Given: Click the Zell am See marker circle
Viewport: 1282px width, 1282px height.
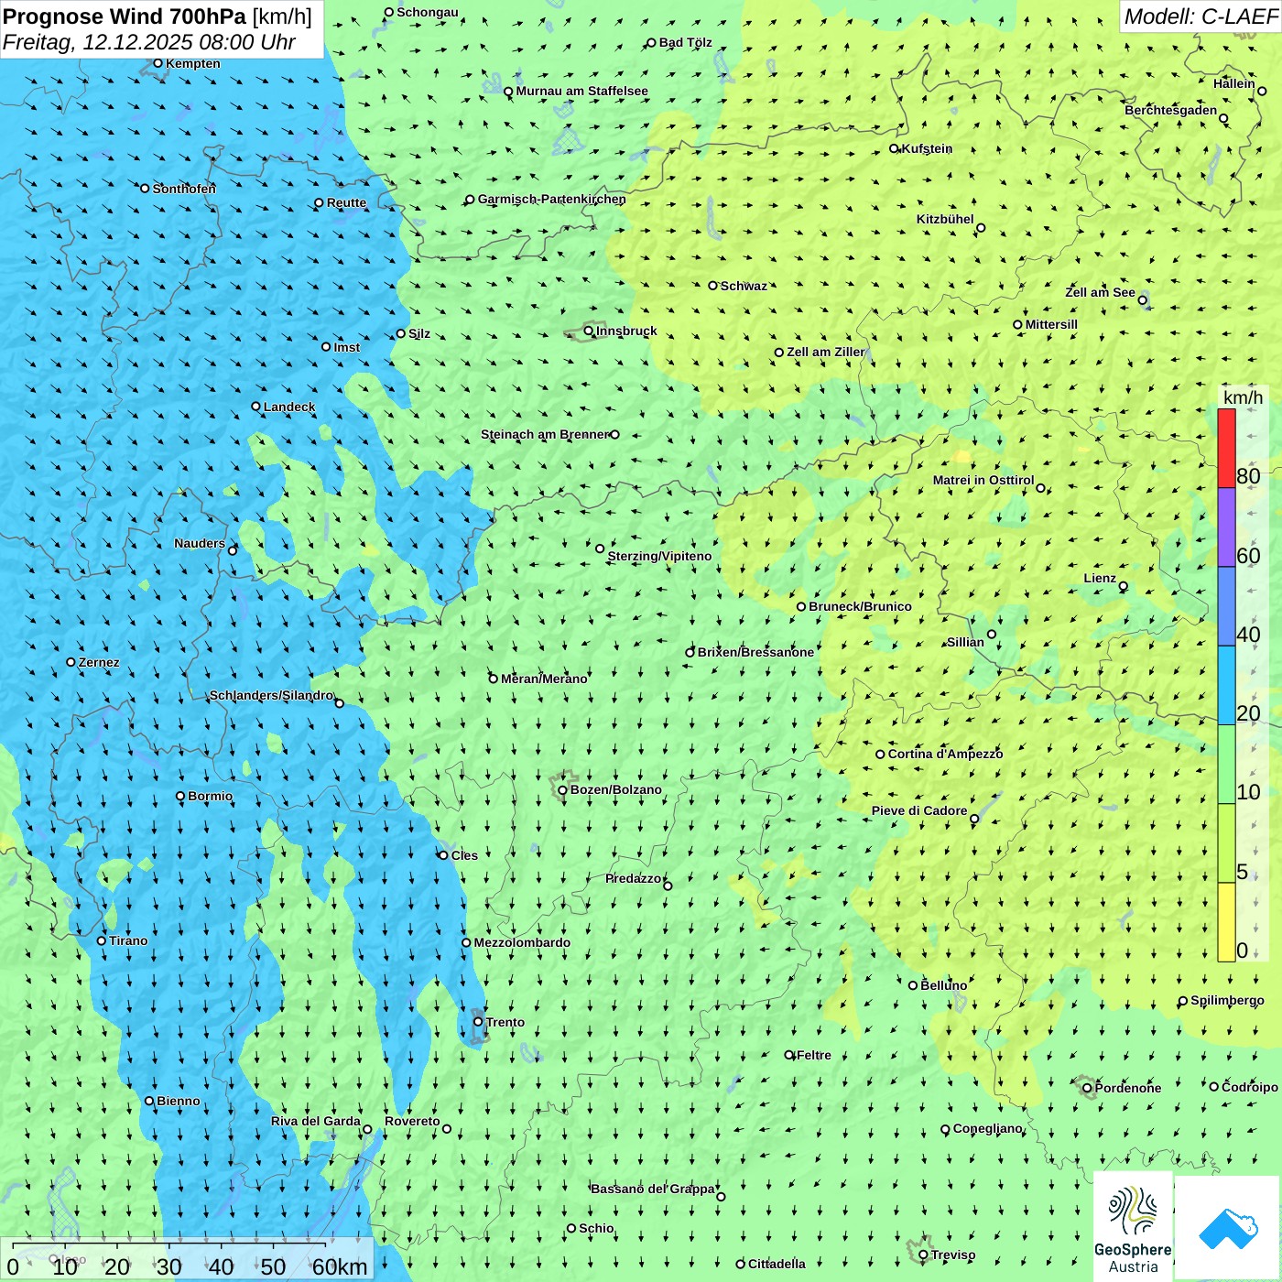Looking at the screenshot, I should coord(1142,299).
